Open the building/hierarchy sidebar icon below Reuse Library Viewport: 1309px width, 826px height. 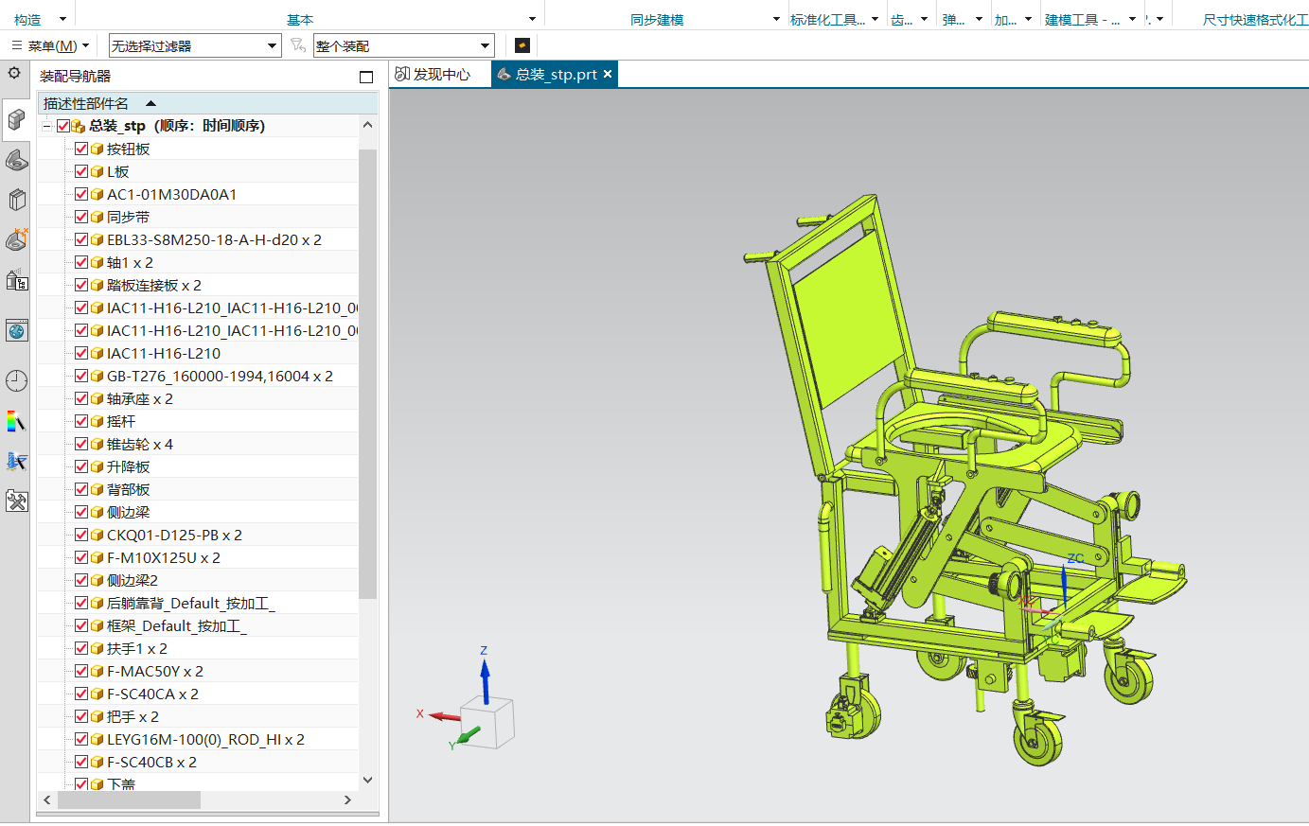[16, 280]
